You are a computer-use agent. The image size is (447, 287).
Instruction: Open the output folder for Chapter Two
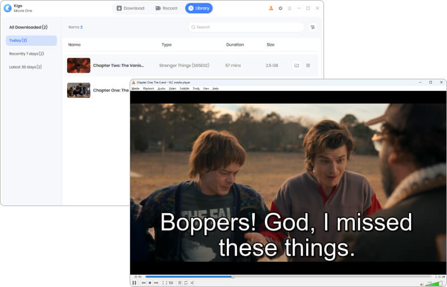[297, 65]
